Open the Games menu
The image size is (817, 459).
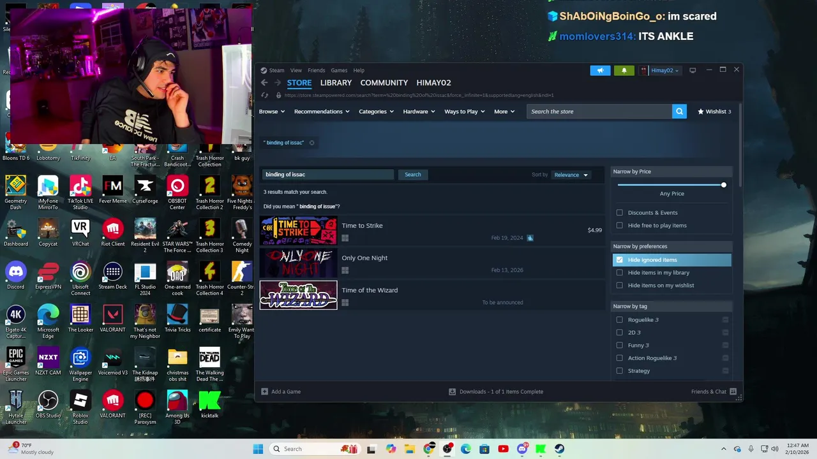[x=339, y=71]
